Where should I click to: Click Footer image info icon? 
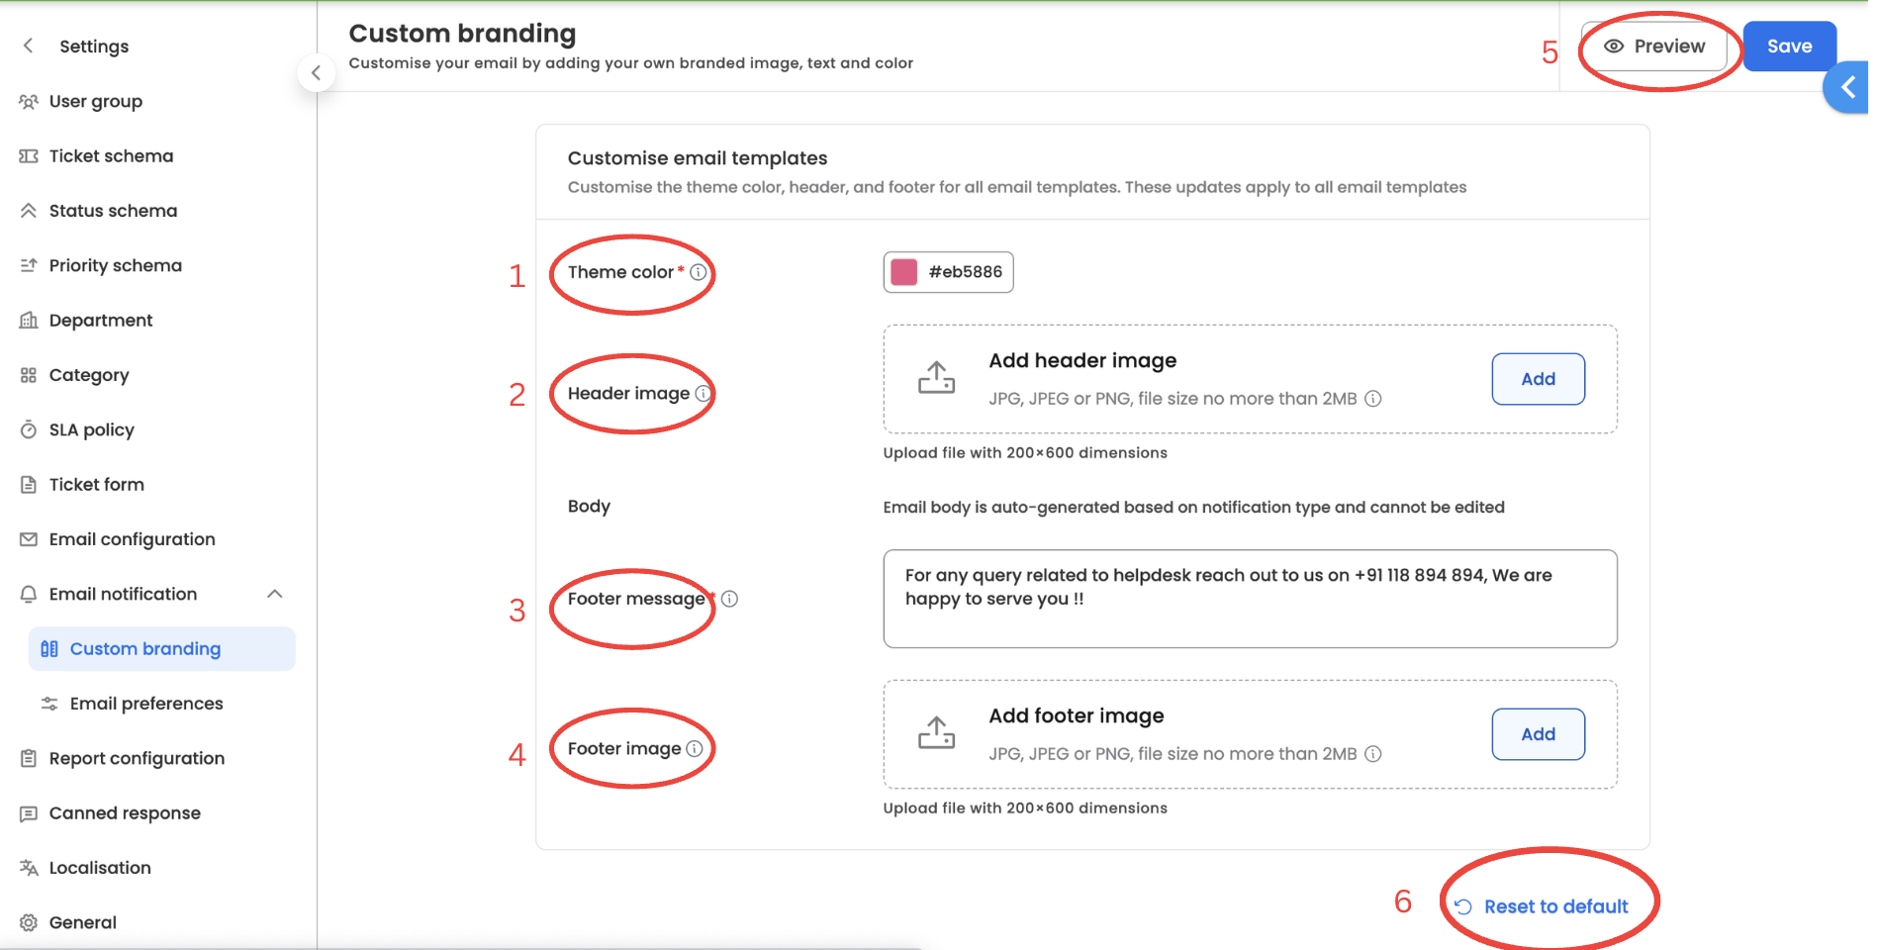click(x=695, y=749)
